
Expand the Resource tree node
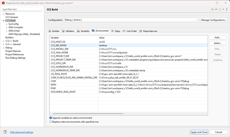click(4, 14)
